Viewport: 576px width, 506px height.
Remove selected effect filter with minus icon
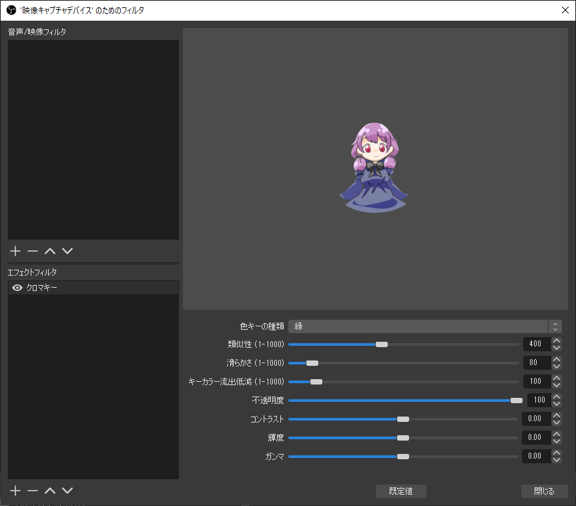tap(33, 491)
